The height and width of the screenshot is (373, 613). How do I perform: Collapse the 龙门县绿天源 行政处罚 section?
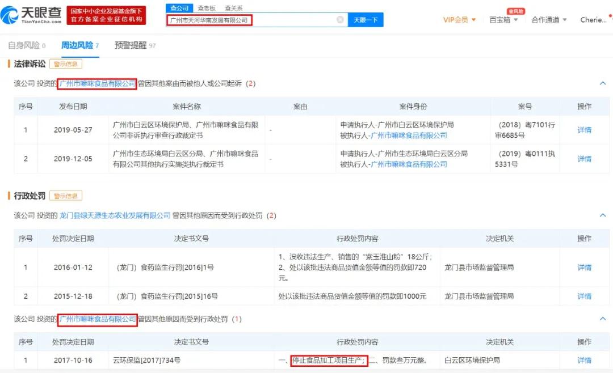click(x=603, y=215)
